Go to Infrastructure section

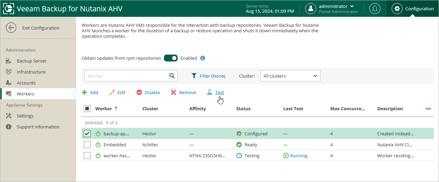pyautogui.click(x=31, y=72)
